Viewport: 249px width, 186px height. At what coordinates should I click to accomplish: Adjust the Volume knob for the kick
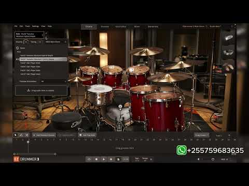coord(26,42)
